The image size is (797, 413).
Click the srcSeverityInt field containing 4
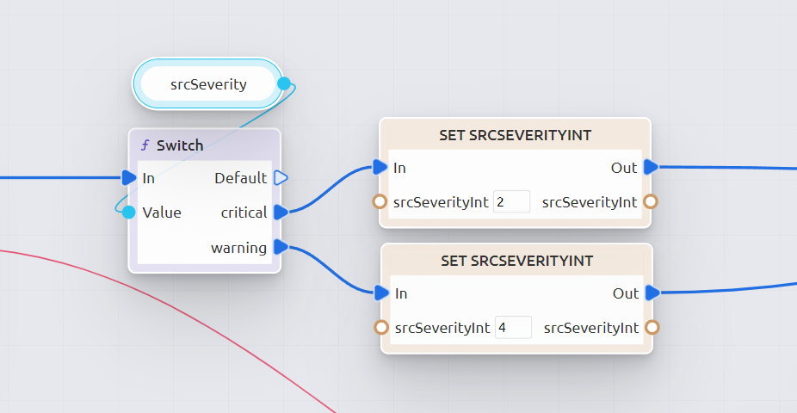tap(513, 328)
